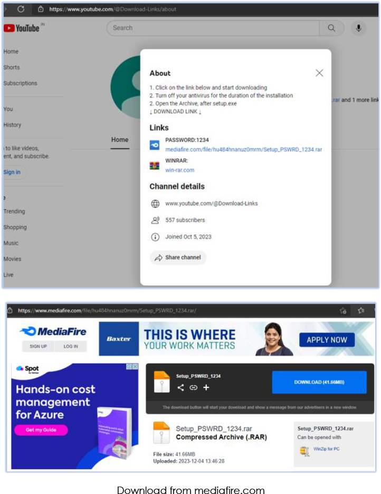The width and height of the screenshot is (381, 494).
Task: Open You in the YouTube sidebar
Action: [8, 109]
